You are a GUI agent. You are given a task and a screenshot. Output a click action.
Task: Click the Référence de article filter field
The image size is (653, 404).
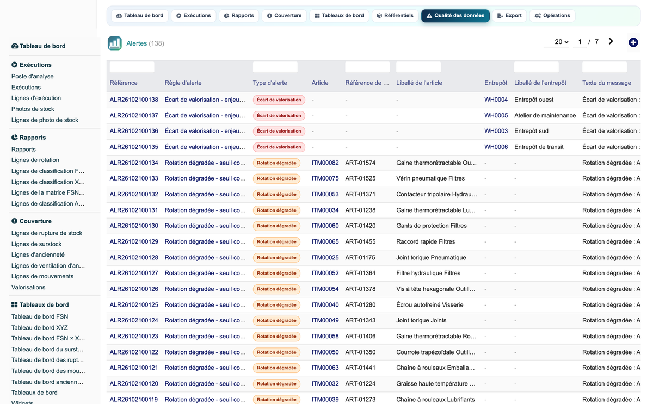click(367, 67)
